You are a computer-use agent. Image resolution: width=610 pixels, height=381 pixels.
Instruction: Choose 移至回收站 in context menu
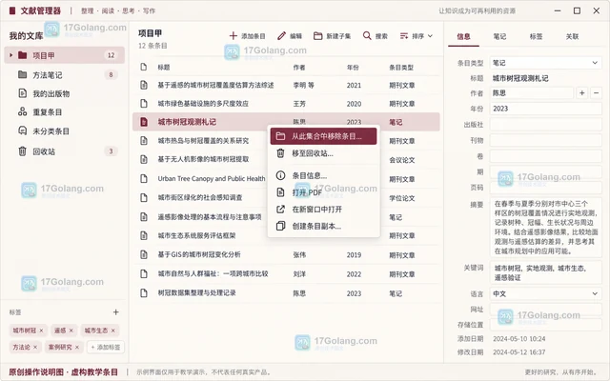click(323, 153)
